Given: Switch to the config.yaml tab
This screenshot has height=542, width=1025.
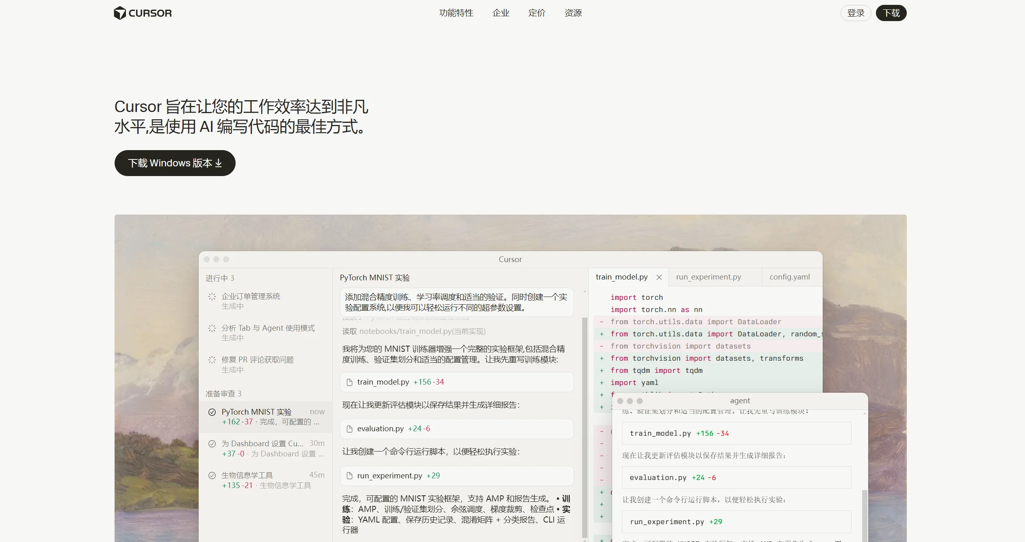Looking at the screenshot, I should click(789, 277).
